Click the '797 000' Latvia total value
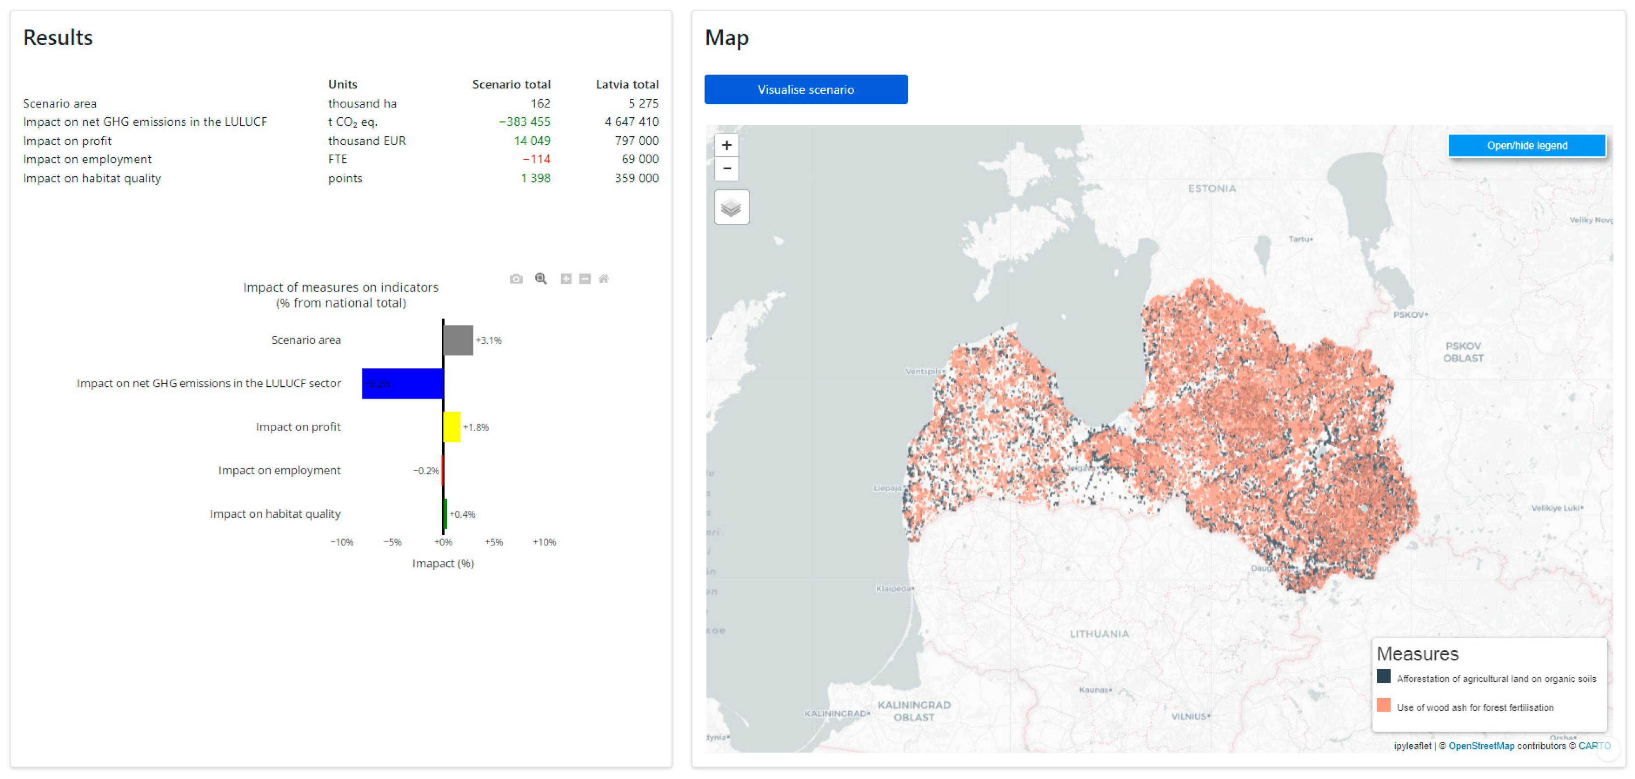 tap(637, 141)
